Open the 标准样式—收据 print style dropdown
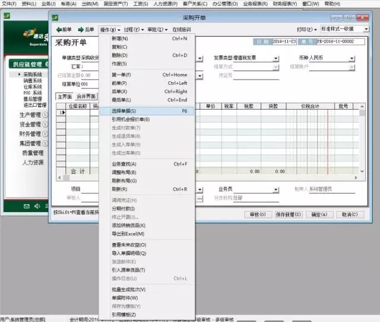Image resolution: width=380 pixels, height=322 pixels. click(x=366, y=29)
